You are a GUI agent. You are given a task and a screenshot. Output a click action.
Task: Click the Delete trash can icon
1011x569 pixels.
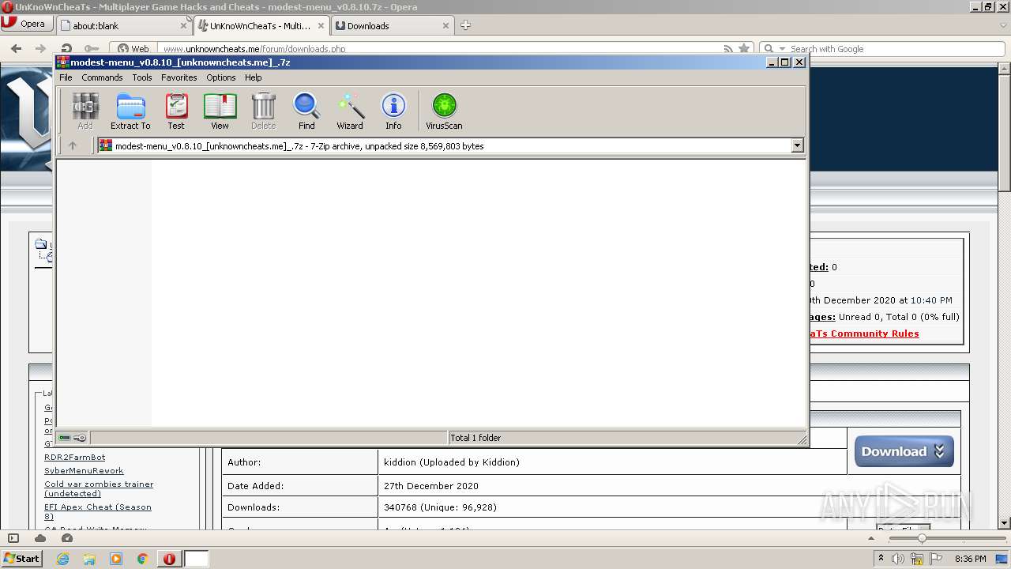tap(263, 111)
